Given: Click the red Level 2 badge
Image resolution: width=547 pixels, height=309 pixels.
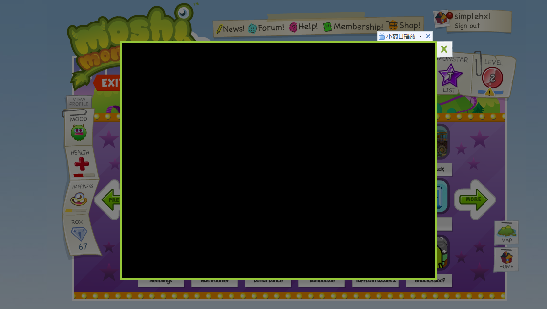Looking at the screenshot, I should [x=492, y=78].
